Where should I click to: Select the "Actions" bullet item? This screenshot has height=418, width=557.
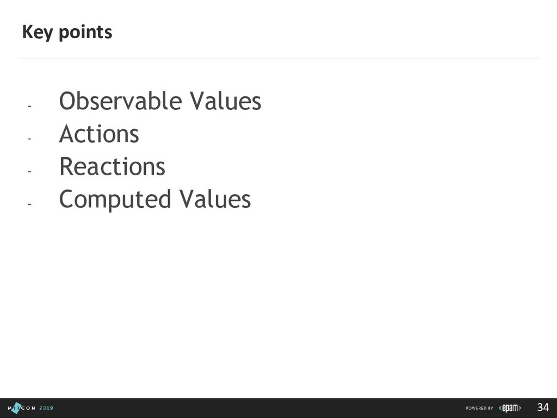pos(99,134)
